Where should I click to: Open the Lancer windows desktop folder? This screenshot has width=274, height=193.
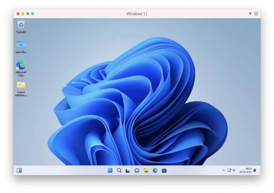pos(21,88)
